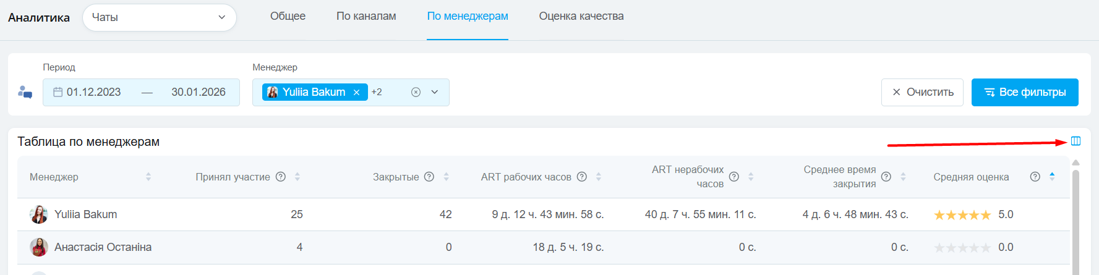
Task: Click the table vertical scrollbar
Action: click(x=1075, y=222)
